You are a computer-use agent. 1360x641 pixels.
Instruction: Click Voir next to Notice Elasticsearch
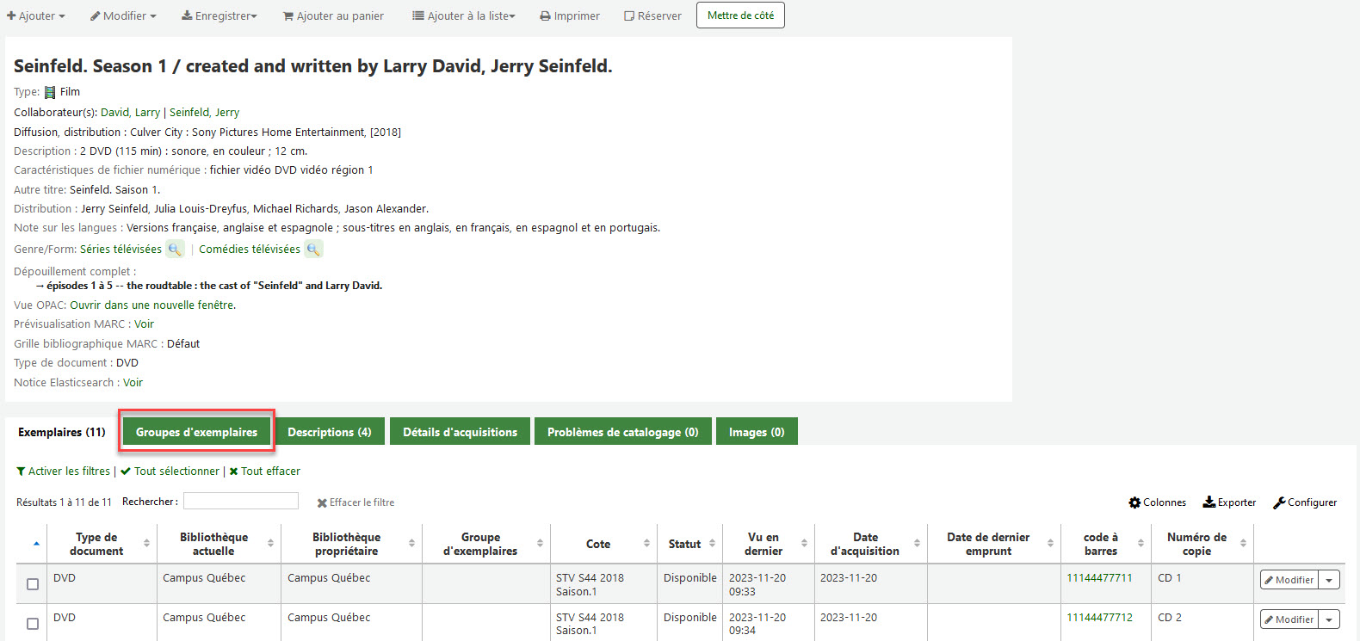pyautogui.click(x=133, y=383)
